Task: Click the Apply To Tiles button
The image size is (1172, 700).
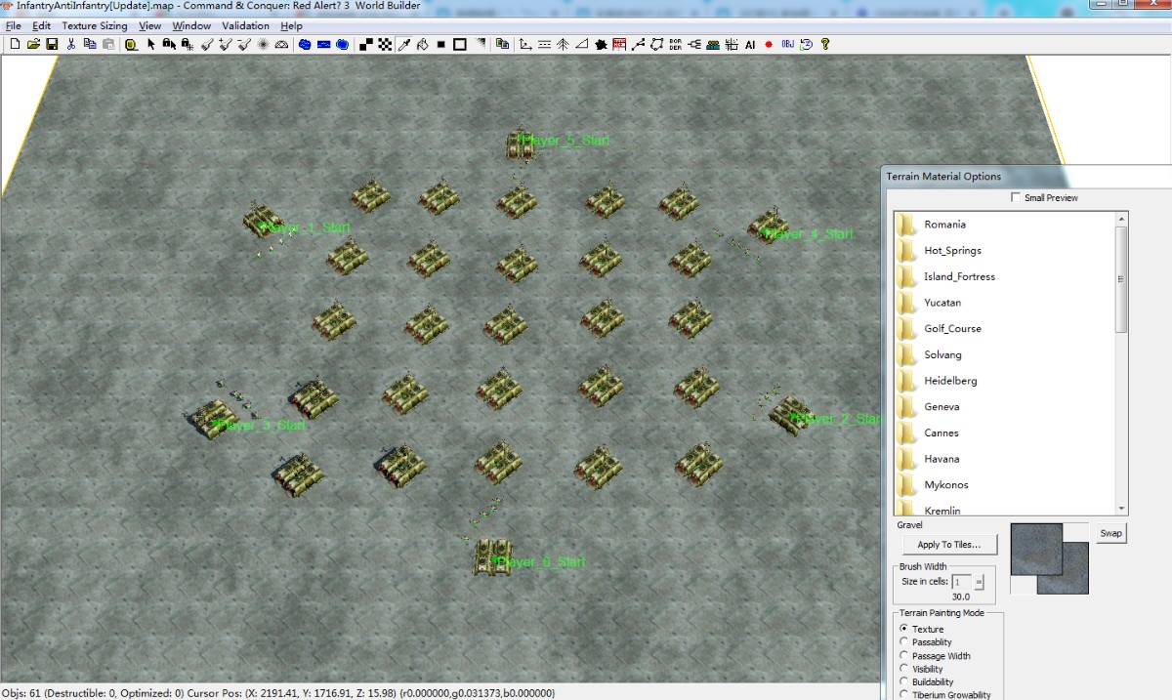Action: [x=949, y=545]
